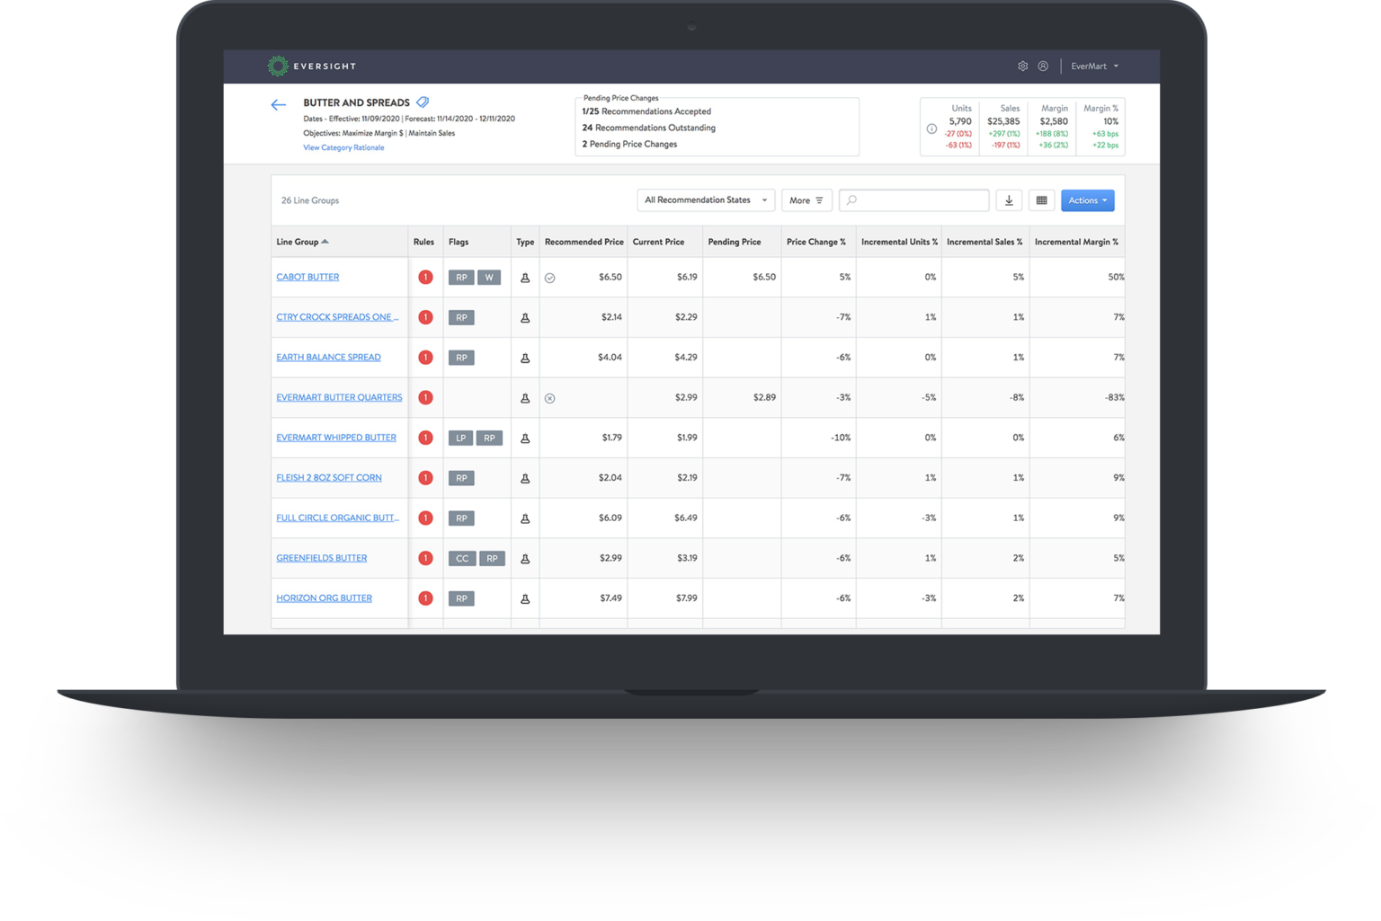Toggle the W flag on Cabot Butter

(489, 277)
